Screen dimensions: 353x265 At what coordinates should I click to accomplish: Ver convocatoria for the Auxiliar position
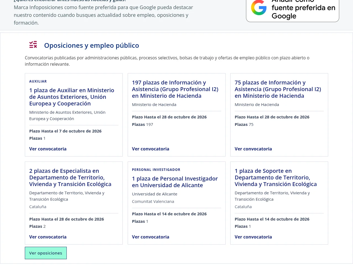coord(48,149)
